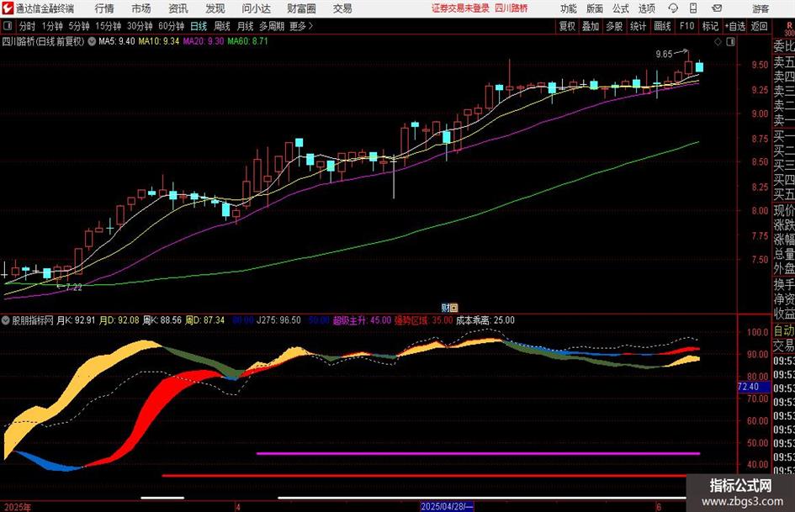Screen dimensions: 795x512
Task: Toggle the side panel icon left of 分时
Action: (8, 26)
